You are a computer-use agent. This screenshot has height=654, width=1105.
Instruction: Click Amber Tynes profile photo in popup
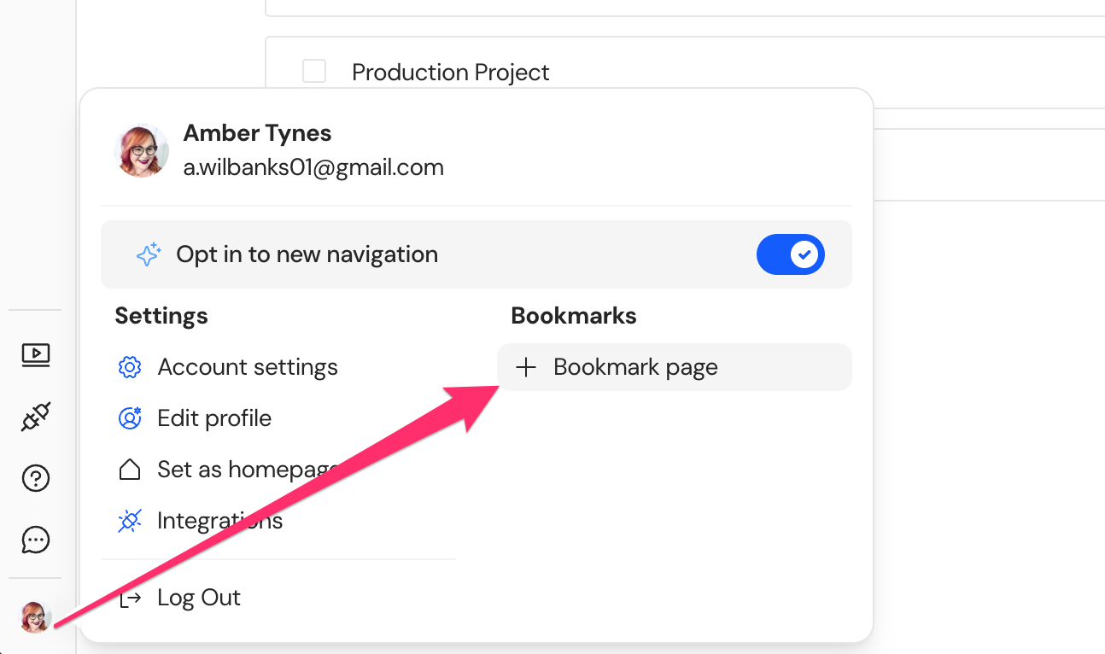click(x=142, y=150)
